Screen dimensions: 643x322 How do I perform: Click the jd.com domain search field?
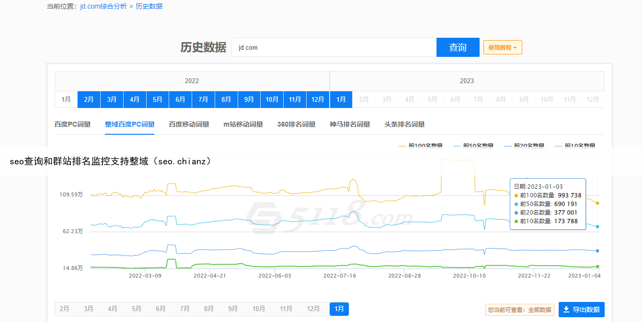[333, 47]
